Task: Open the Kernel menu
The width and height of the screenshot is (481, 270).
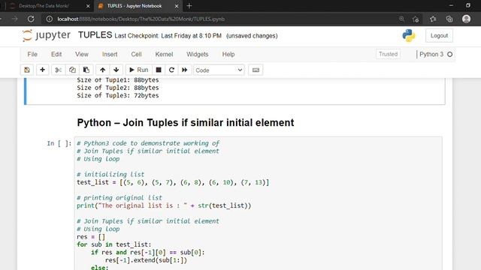Action: click(x=164, y=54)
